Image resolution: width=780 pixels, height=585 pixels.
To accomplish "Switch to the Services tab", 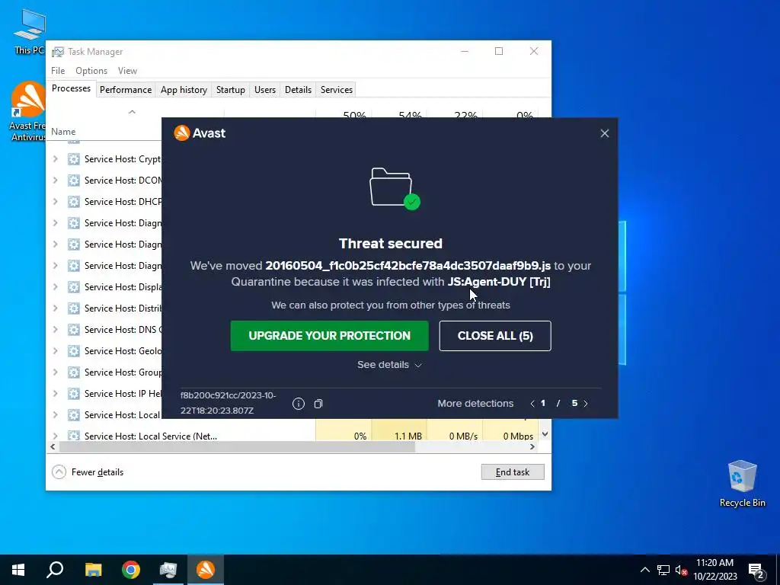I will (x=336, y=90).
